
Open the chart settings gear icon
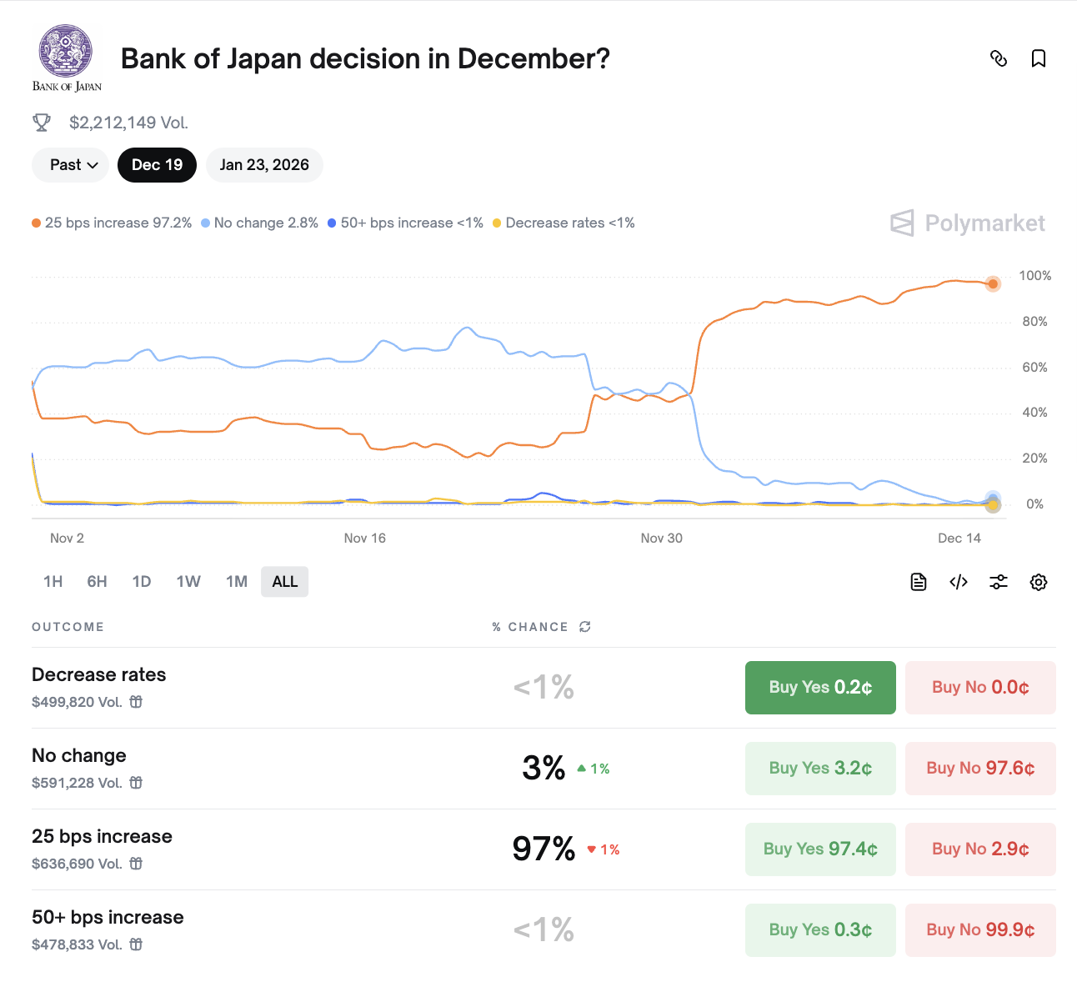(1038, 581)
